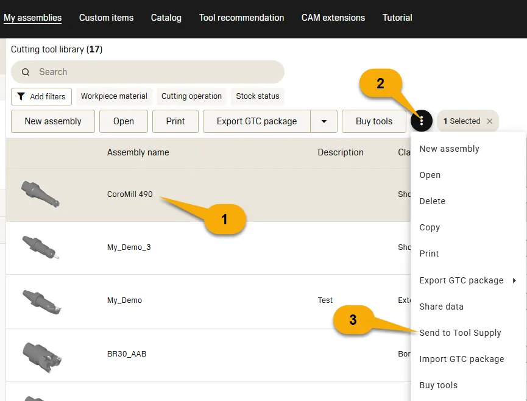Viewport: 527px width, 401px height.
Task: Open the Workpiece material filter
Action: [114, 96]
